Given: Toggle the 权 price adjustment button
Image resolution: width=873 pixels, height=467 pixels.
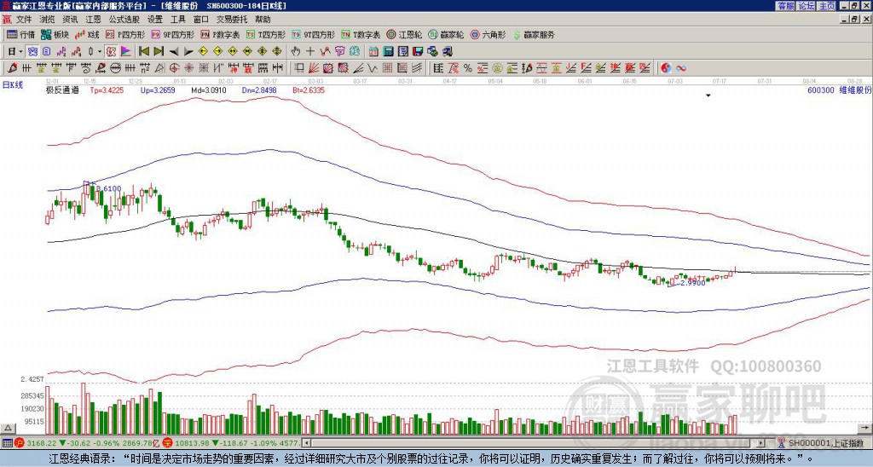Looking at the screenshot, I should (111, 52).
